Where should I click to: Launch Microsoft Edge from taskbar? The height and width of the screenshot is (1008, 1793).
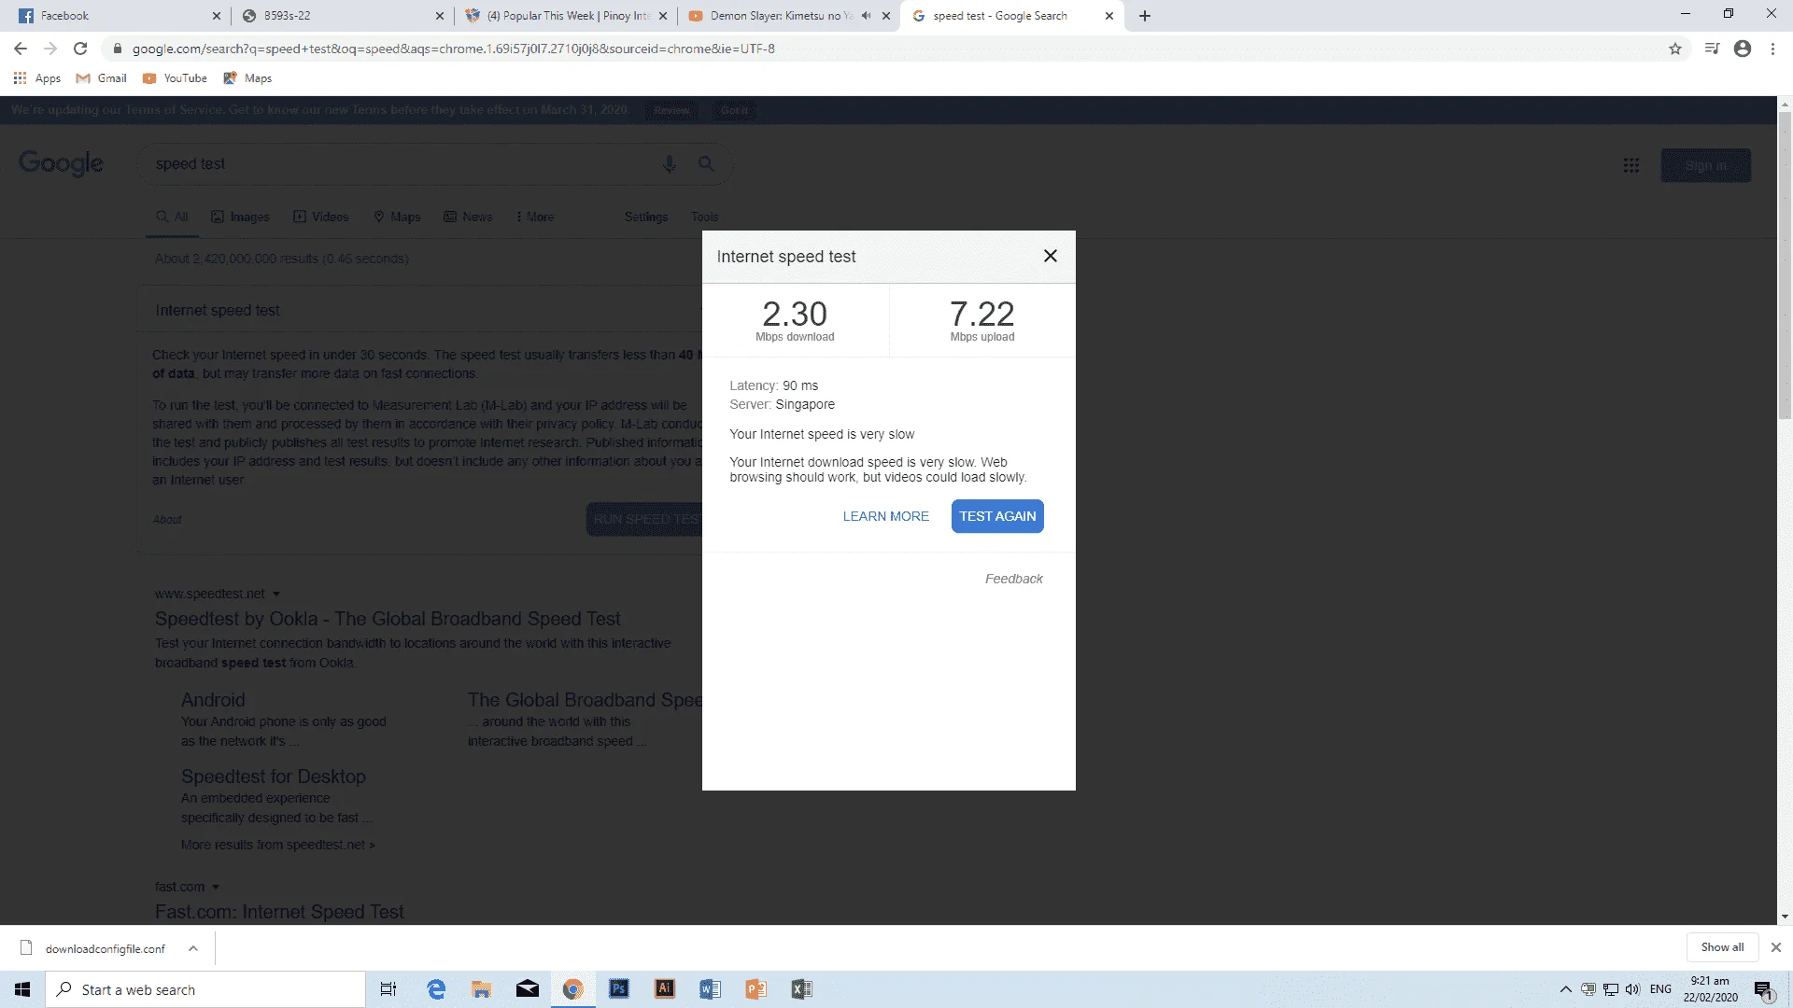(x=436, y=989)
